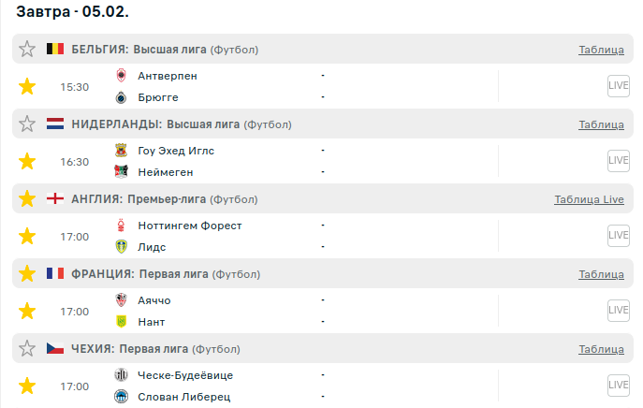Click the Slovan Liberec logo
Image resolution: width=643 pixels, height=408 pixels.
pos(121,397)
